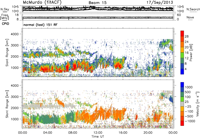
Task: Click the 'N.Search' legend label
Action: [x=193, y=9]
